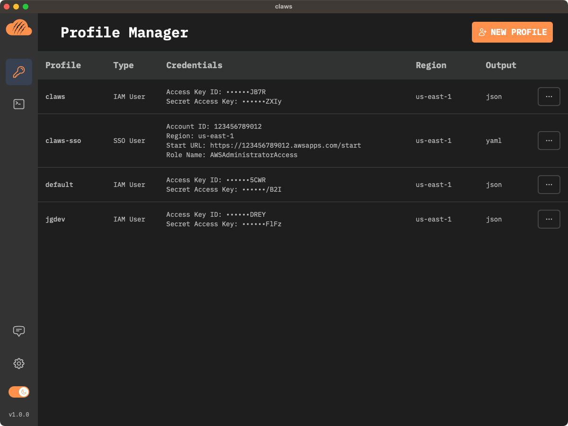
Task: Select the default profile name
Action: tap(59, 185)
